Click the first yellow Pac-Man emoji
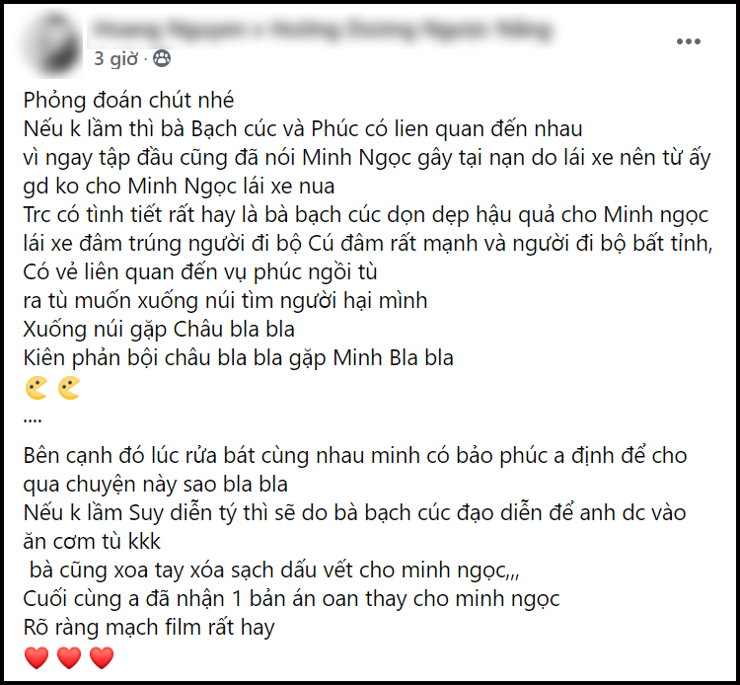 [x=36, y=388]
